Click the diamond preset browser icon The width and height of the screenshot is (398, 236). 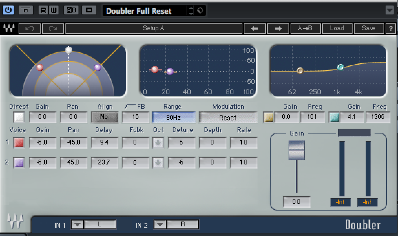[x=200, y=11]
